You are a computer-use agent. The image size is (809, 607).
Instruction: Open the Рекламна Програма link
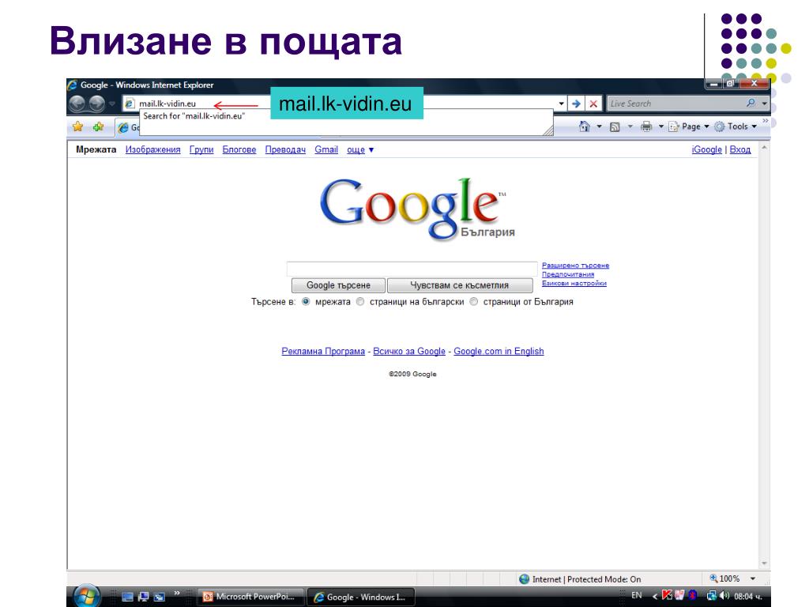(x=323, y=351)
